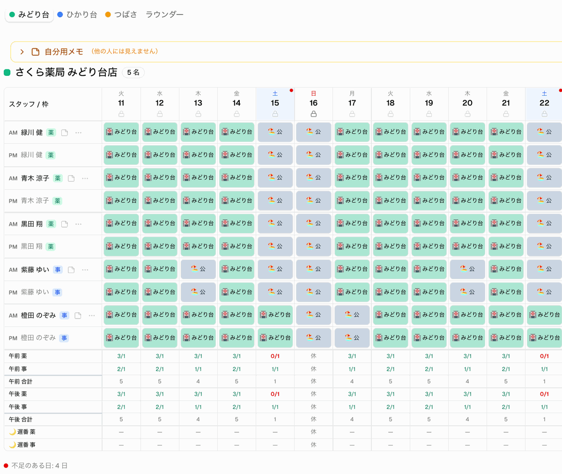562x474 pixels.
Task: Open note icon for 緑川 健
Action: tap(65, 133)
